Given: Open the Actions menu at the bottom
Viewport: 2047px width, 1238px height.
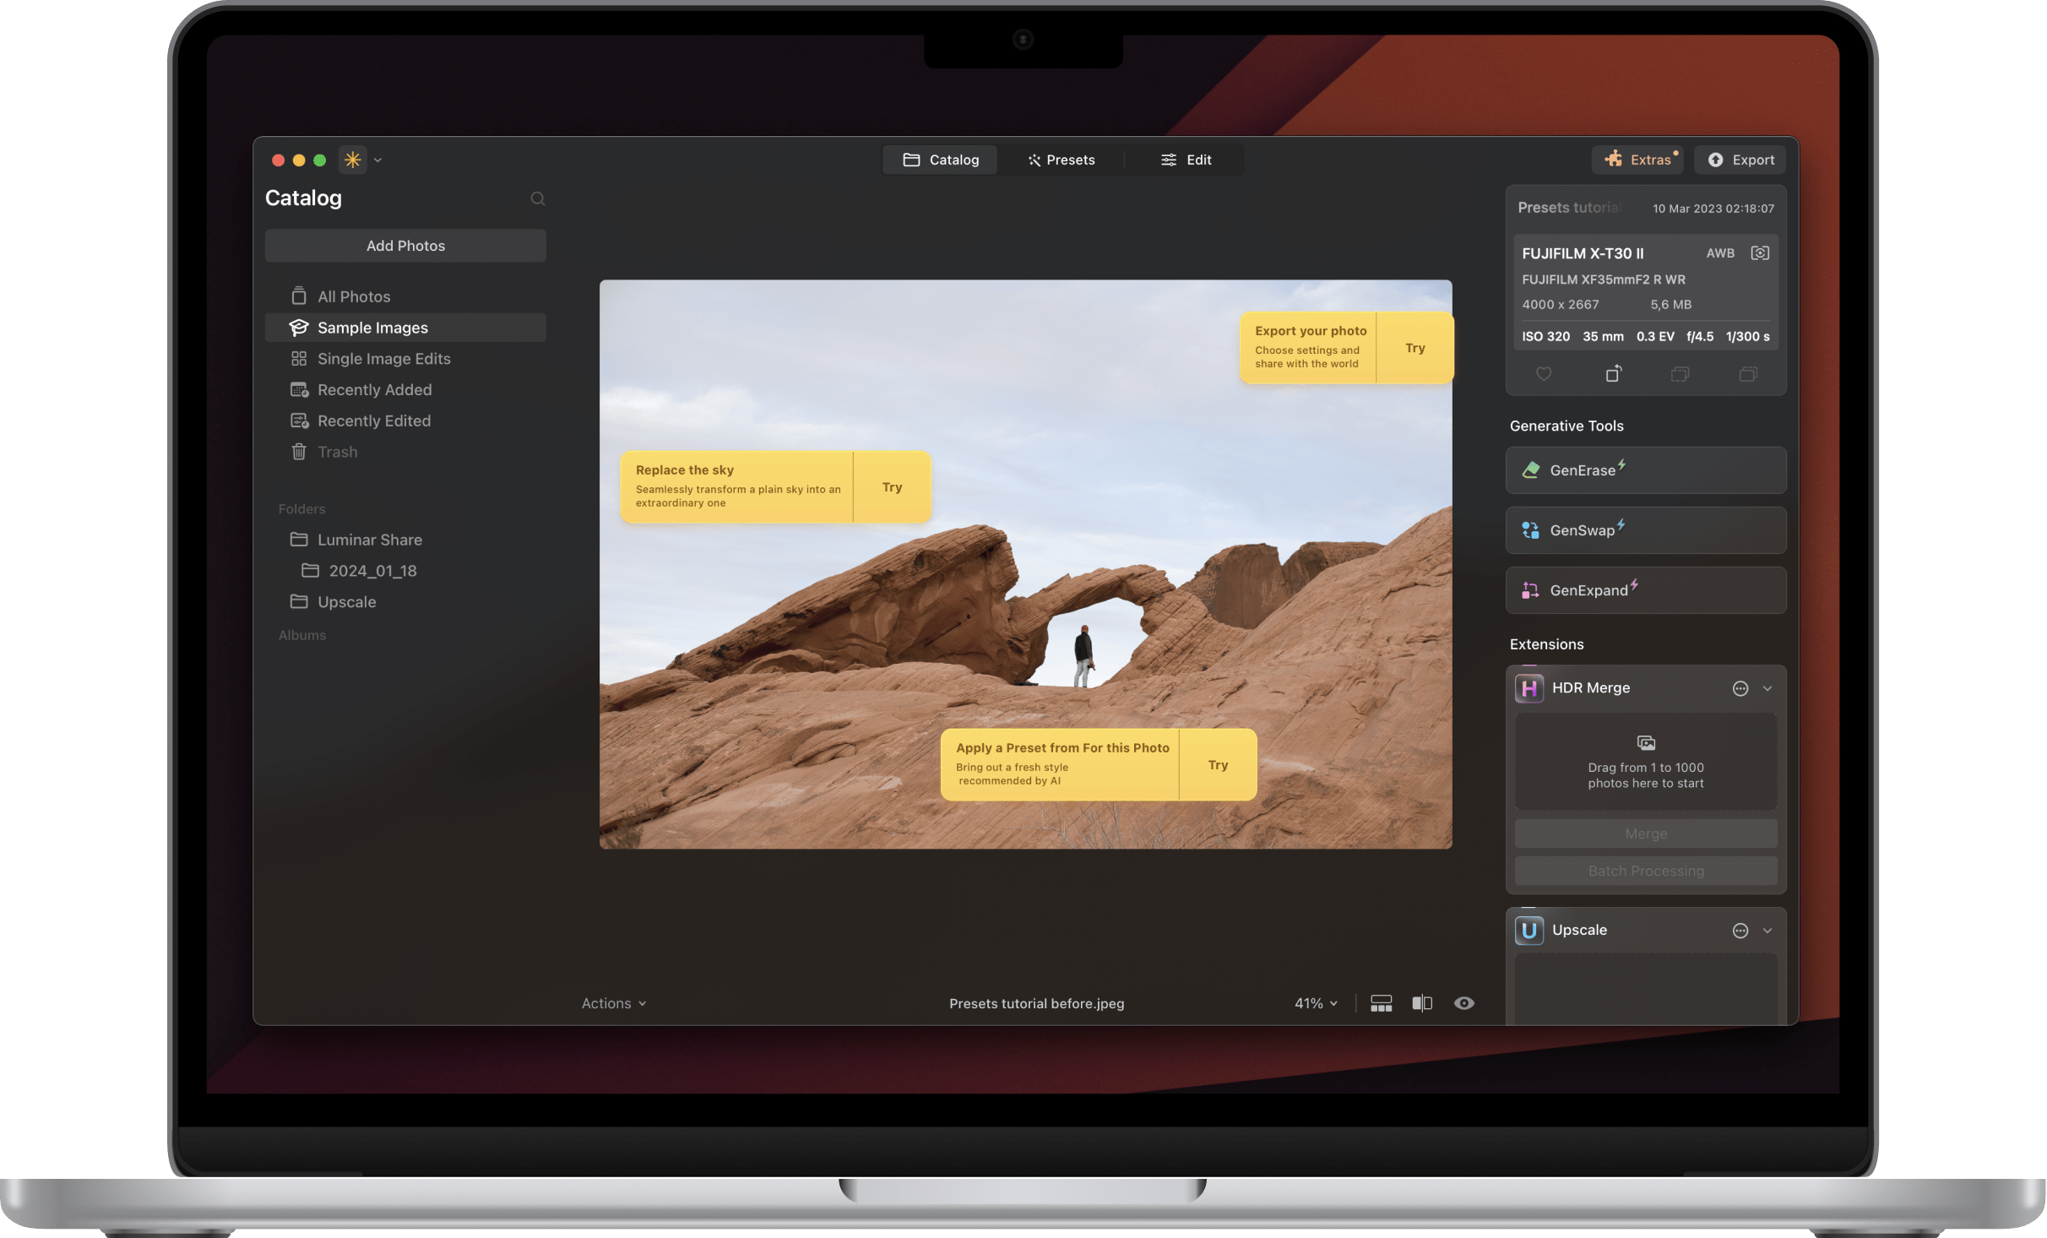Looking at the screenshot, I should click(613, 1003).
